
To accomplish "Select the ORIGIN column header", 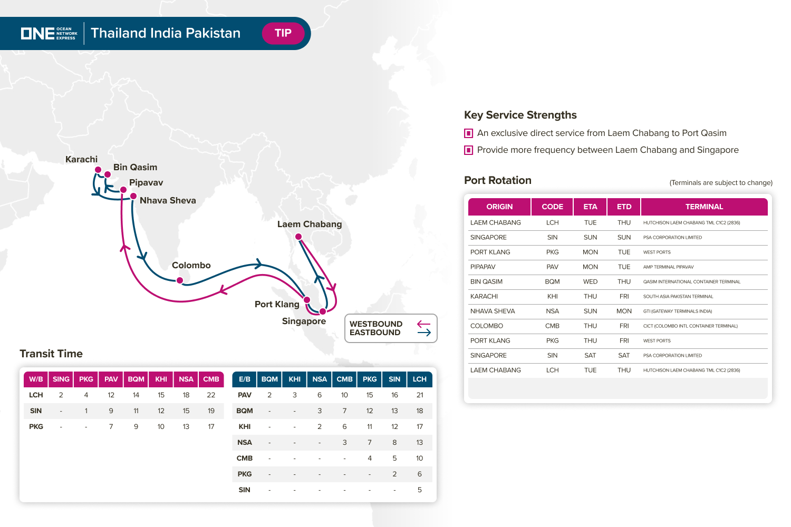I will 499,207.
